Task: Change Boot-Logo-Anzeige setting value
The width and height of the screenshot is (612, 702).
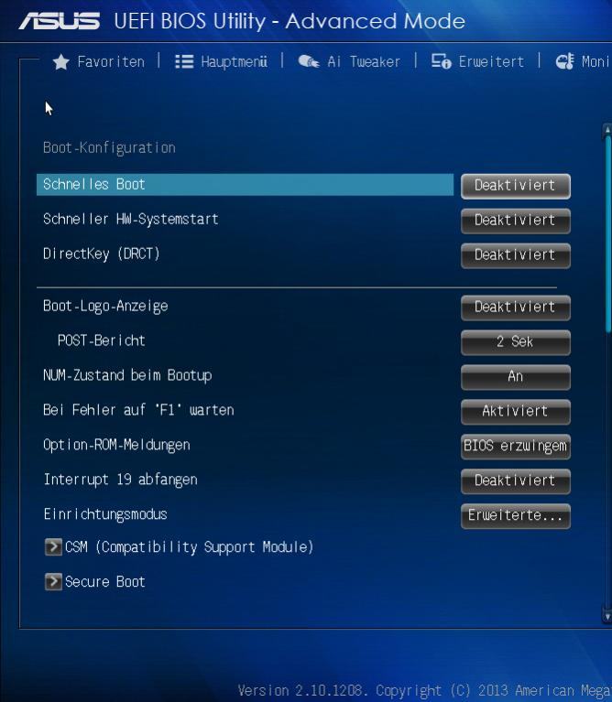Action: [x=515, y=308]
